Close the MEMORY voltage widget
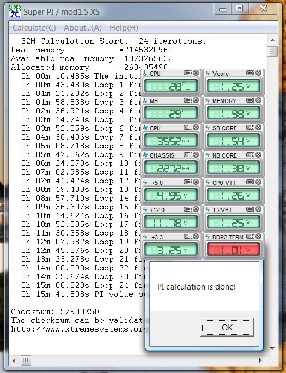 [258, 100]
